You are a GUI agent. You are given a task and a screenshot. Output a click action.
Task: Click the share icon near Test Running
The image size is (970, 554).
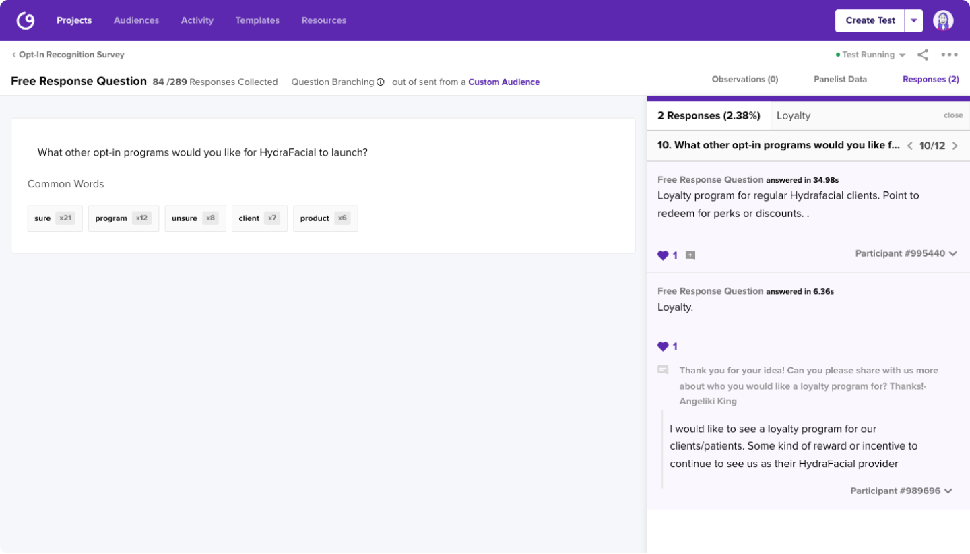(x=923, y=55)
